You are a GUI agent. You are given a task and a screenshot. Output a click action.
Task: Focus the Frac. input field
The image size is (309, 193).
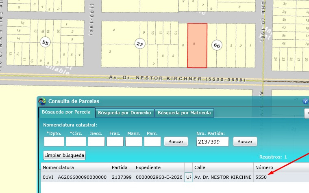point(115,142)
